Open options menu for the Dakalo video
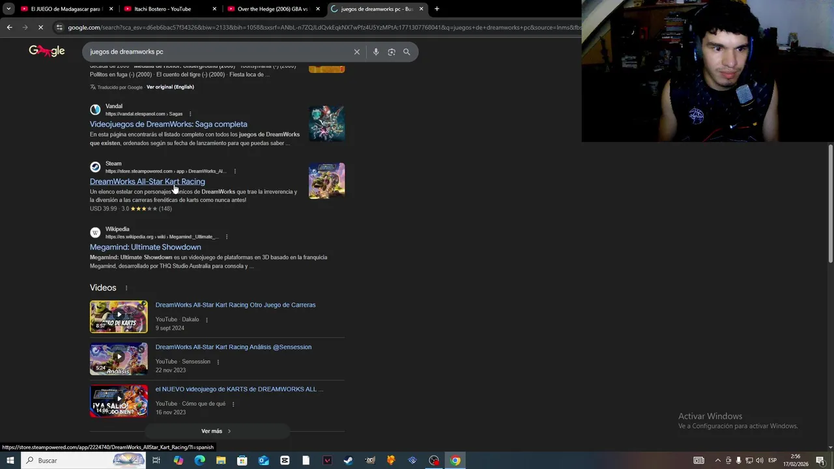Screen dimensions: 834x469 207,320
